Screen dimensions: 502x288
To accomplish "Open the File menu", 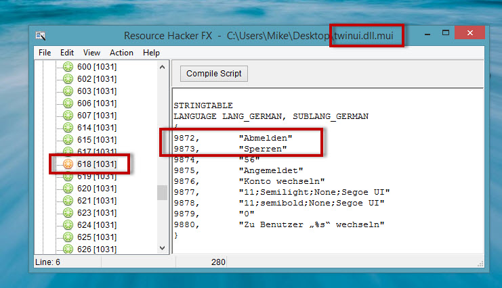I will [x=45, y=53].
